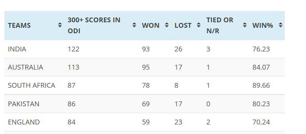Select the INDIA team cell
Screen dimensions: 306x134
coord(17,49)
